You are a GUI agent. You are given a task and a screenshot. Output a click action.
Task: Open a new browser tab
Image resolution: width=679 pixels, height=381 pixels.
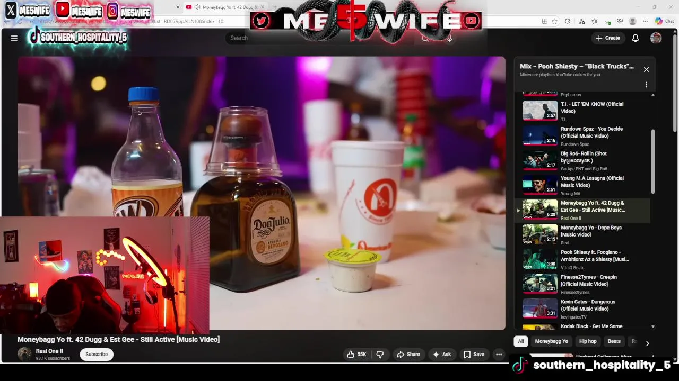pyautogui.click(x=275, y=7)
